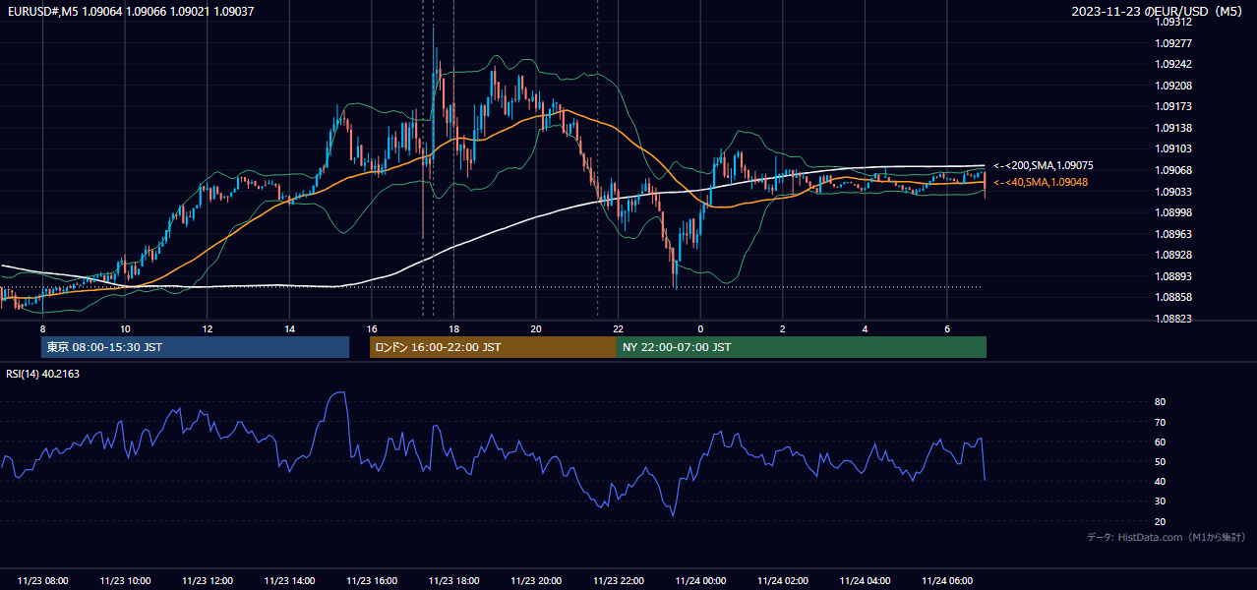
Task: Click RSI scale value 70
Action: click(x=1161, y=422)
